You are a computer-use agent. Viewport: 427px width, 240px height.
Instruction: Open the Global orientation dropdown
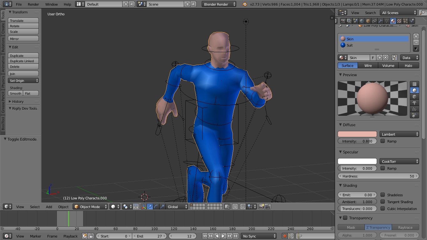point(177,207)
